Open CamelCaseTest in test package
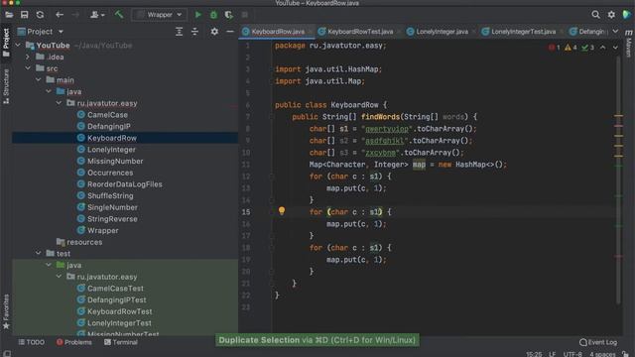 point(115,289)
